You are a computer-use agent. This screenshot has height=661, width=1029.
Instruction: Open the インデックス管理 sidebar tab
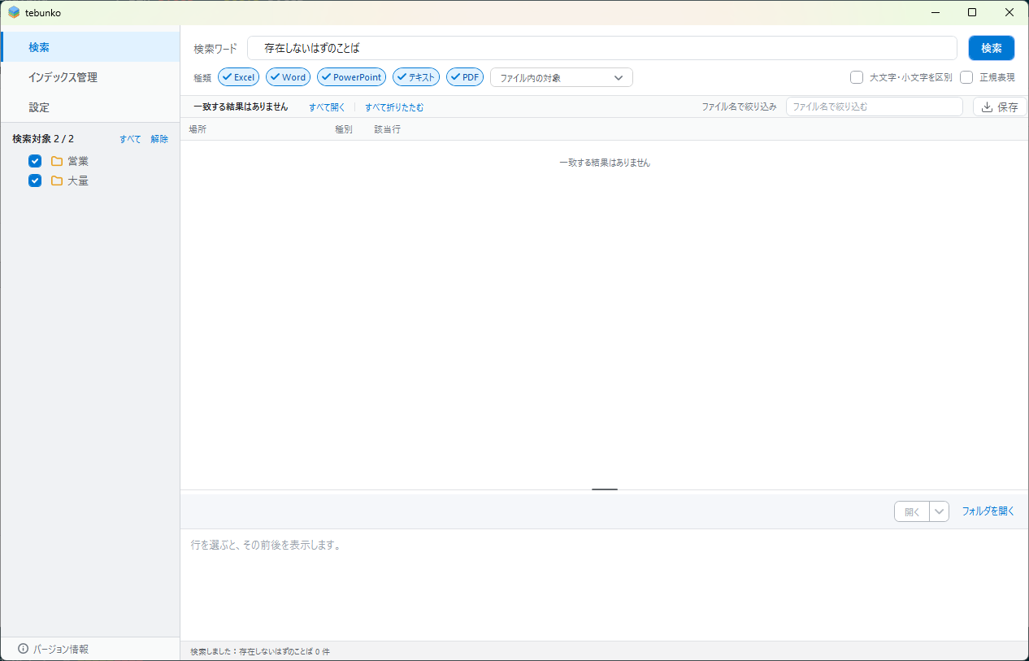[90, 77]
